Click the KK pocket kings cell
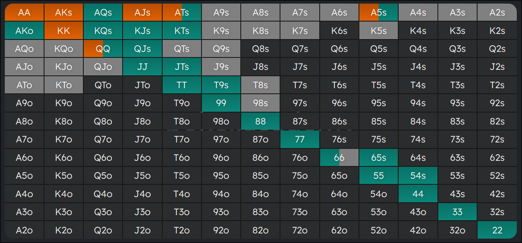The height and width of the screenshot is (243, 522). click(x=64, y=31)
